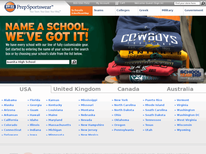Choose Alaska state link

coord(9,105)
